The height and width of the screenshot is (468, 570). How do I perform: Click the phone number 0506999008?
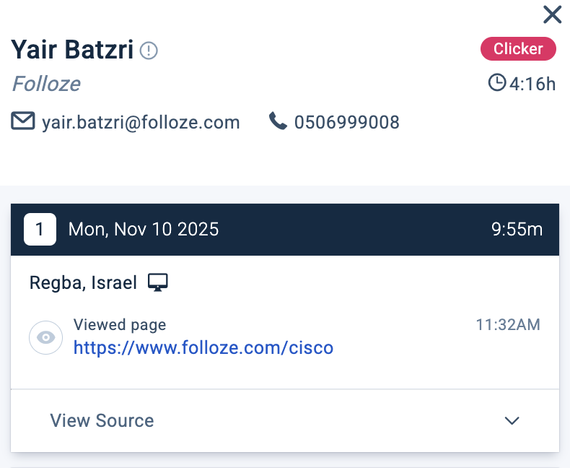coord(346,122)
